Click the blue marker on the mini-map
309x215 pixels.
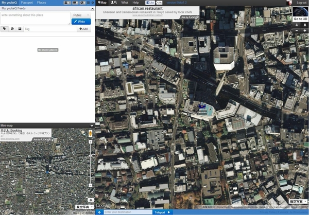(47, 172)
